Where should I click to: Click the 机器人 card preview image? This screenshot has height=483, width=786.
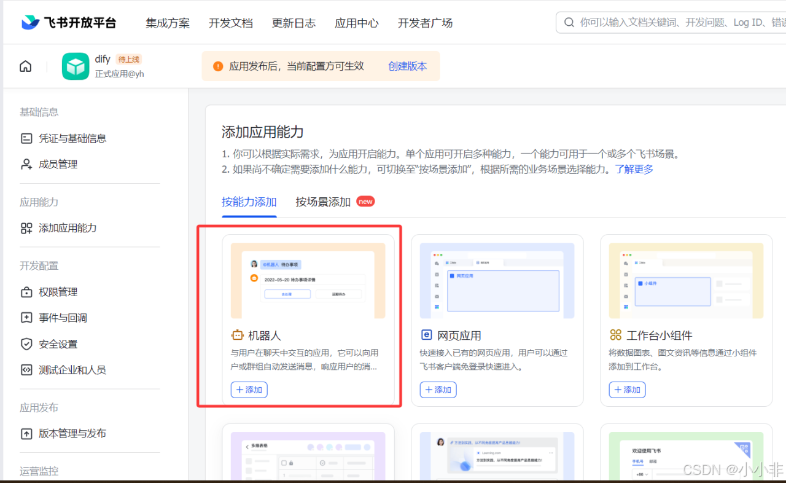(x=308, y=280)
